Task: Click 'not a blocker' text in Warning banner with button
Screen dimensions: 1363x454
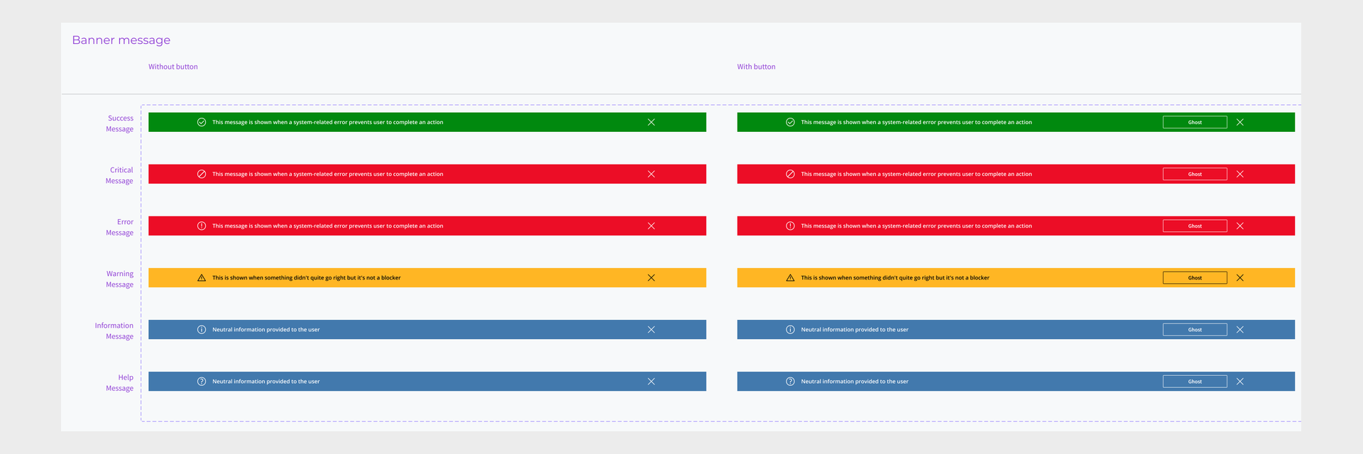Action: [x=968, y=277]
